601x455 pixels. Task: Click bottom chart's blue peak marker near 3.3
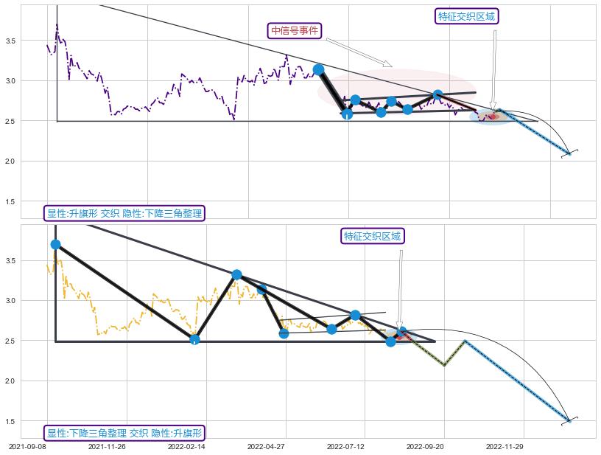pos(236,274)
